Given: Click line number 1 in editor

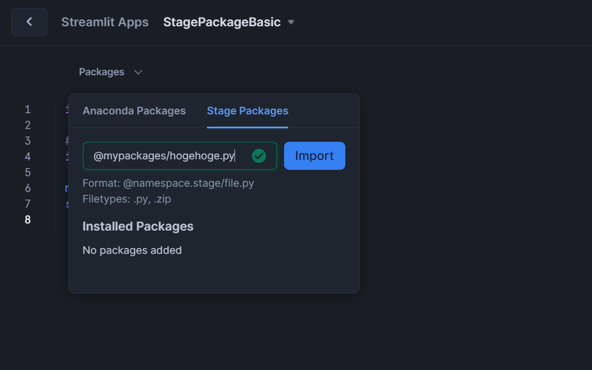Looking at the screenshot, I should coord(27,109).
